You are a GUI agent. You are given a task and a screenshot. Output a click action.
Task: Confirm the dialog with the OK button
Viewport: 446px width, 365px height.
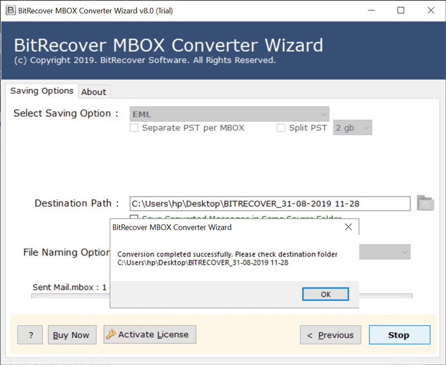326,294
